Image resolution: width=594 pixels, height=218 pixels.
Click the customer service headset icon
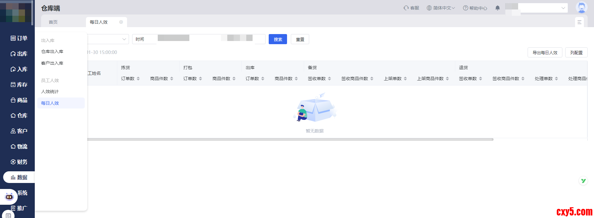(x=406, y=8)
